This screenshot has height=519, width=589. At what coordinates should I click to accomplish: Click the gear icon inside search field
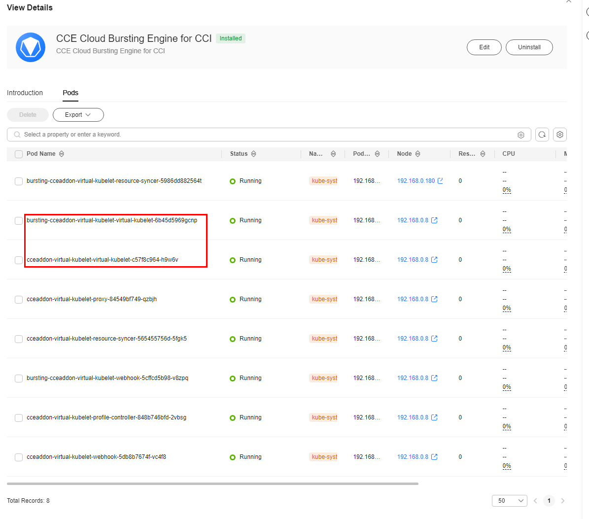coord(520,135)
